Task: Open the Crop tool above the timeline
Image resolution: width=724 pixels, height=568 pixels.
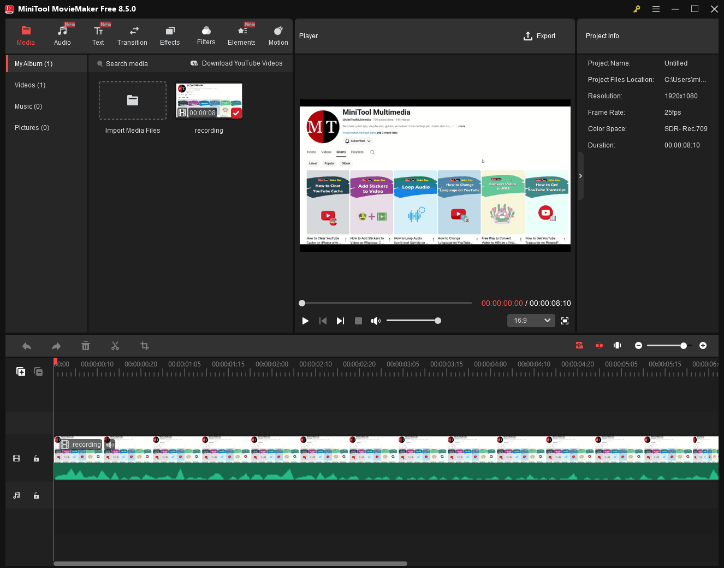Action: click(x=144, y=346)
